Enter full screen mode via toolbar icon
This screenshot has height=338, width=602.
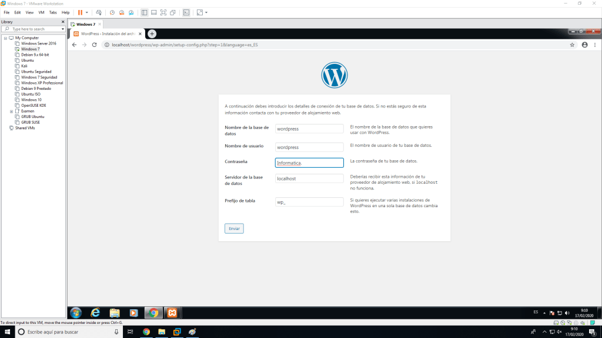click(163, 12)
